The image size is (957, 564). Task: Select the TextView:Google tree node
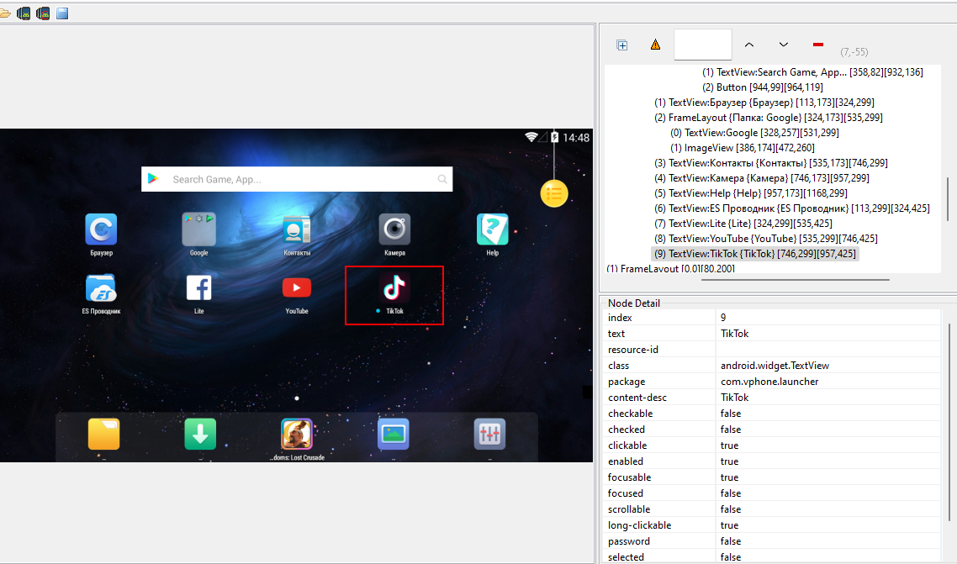coord(754,132)
